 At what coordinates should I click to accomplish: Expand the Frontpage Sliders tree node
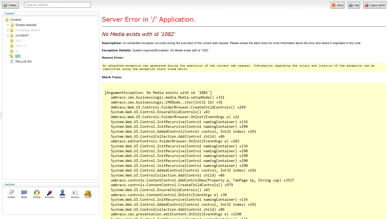pos(8,30)
